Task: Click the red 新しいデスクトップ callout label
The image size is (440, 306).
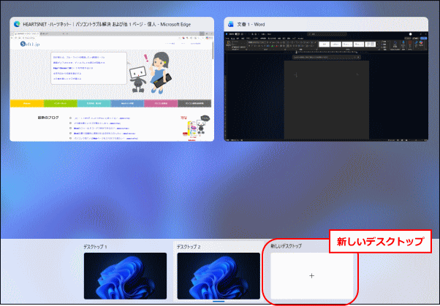Action: [x=379, y=241]
